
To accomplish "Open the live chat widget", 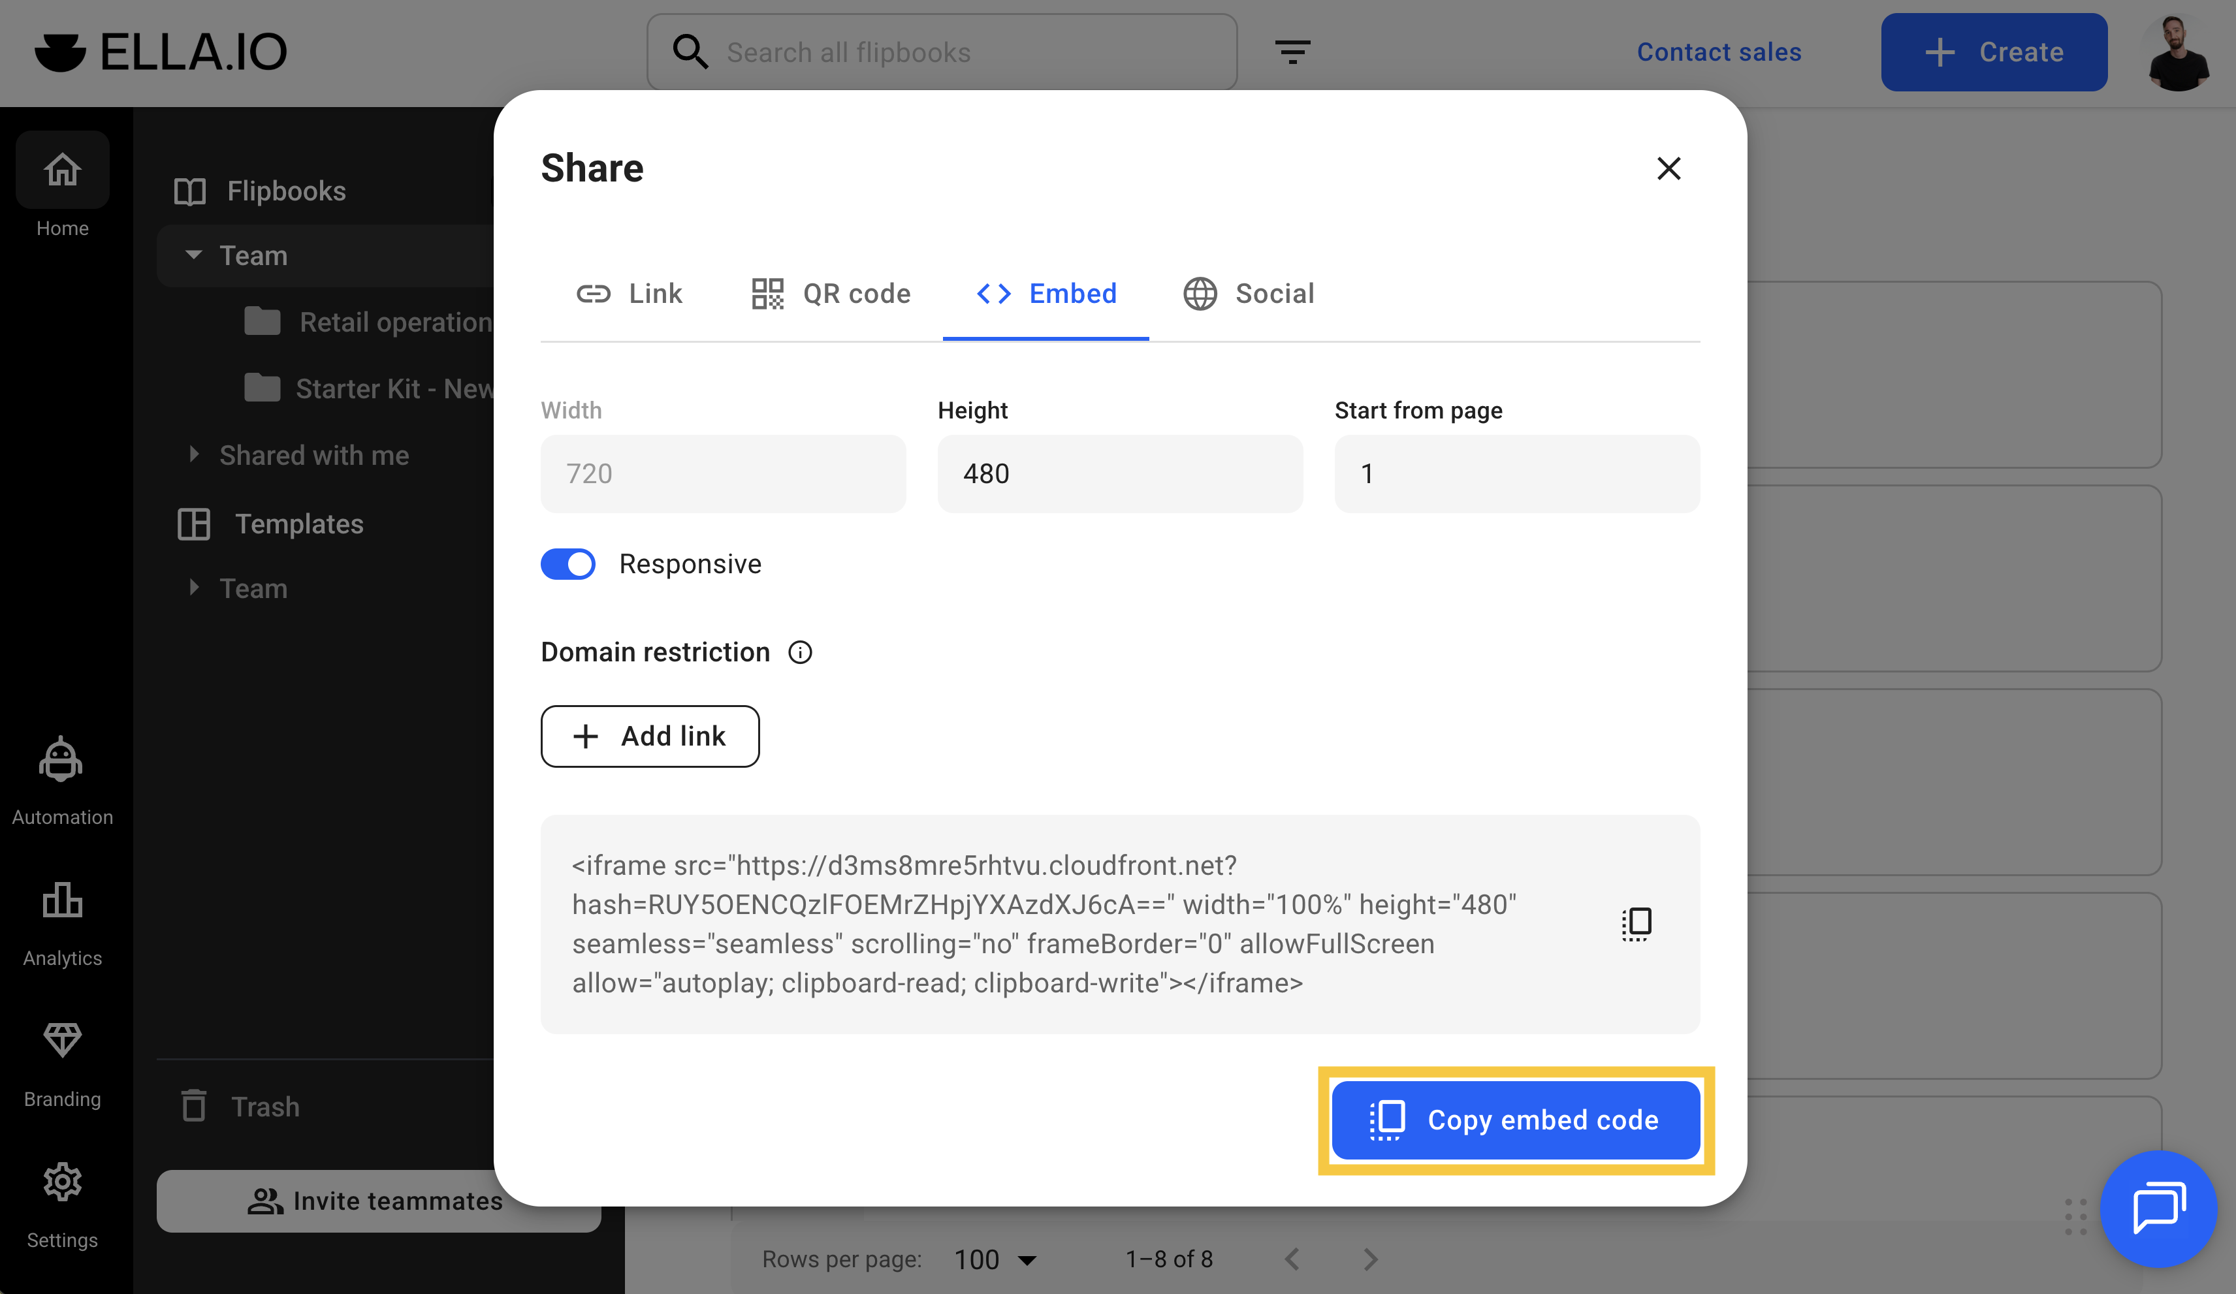I will (x=2158, y=1208).
